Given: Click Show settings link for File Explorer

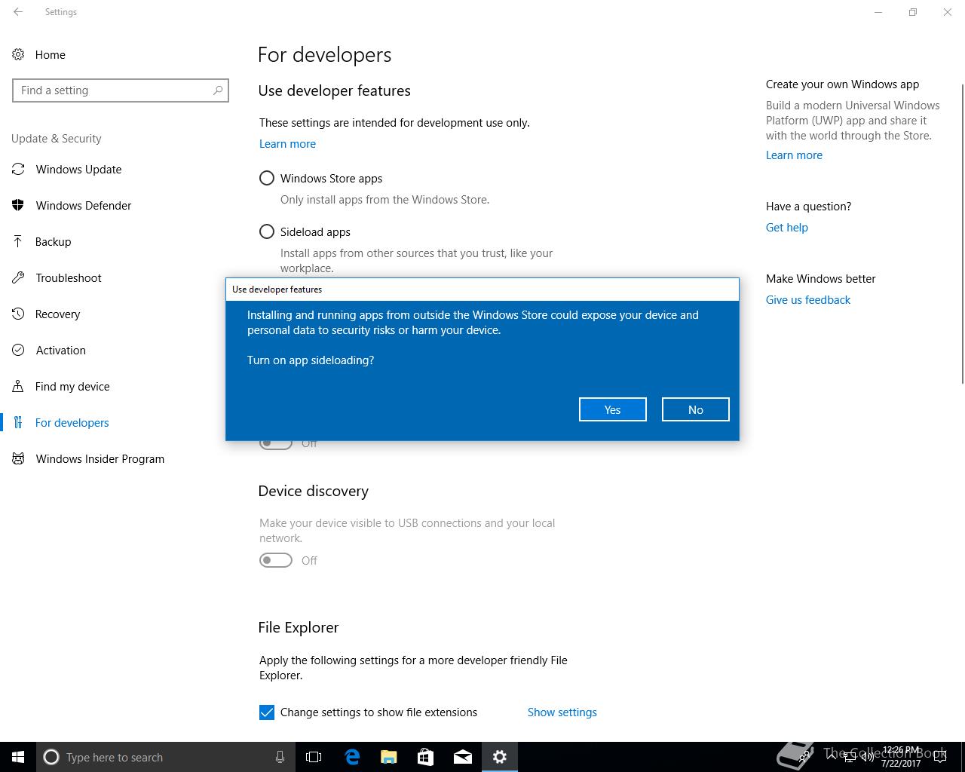Looking at the screenshot, I should pyautogui.click(x=562, y=712).
